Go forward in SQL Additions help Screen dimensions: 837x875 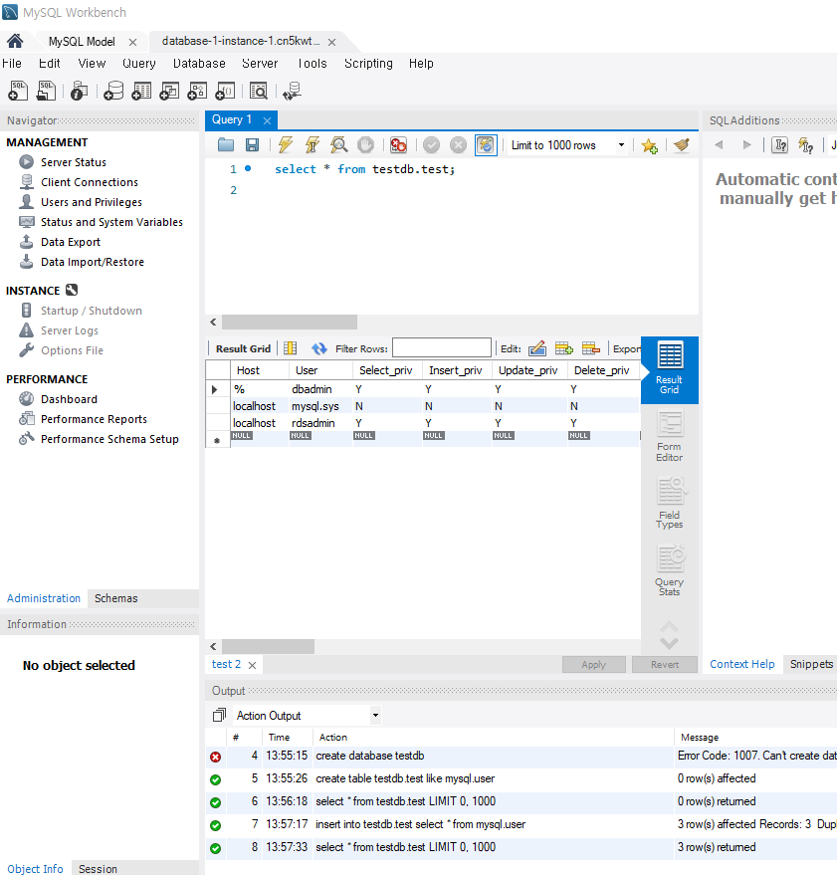(x=747, y=145)
